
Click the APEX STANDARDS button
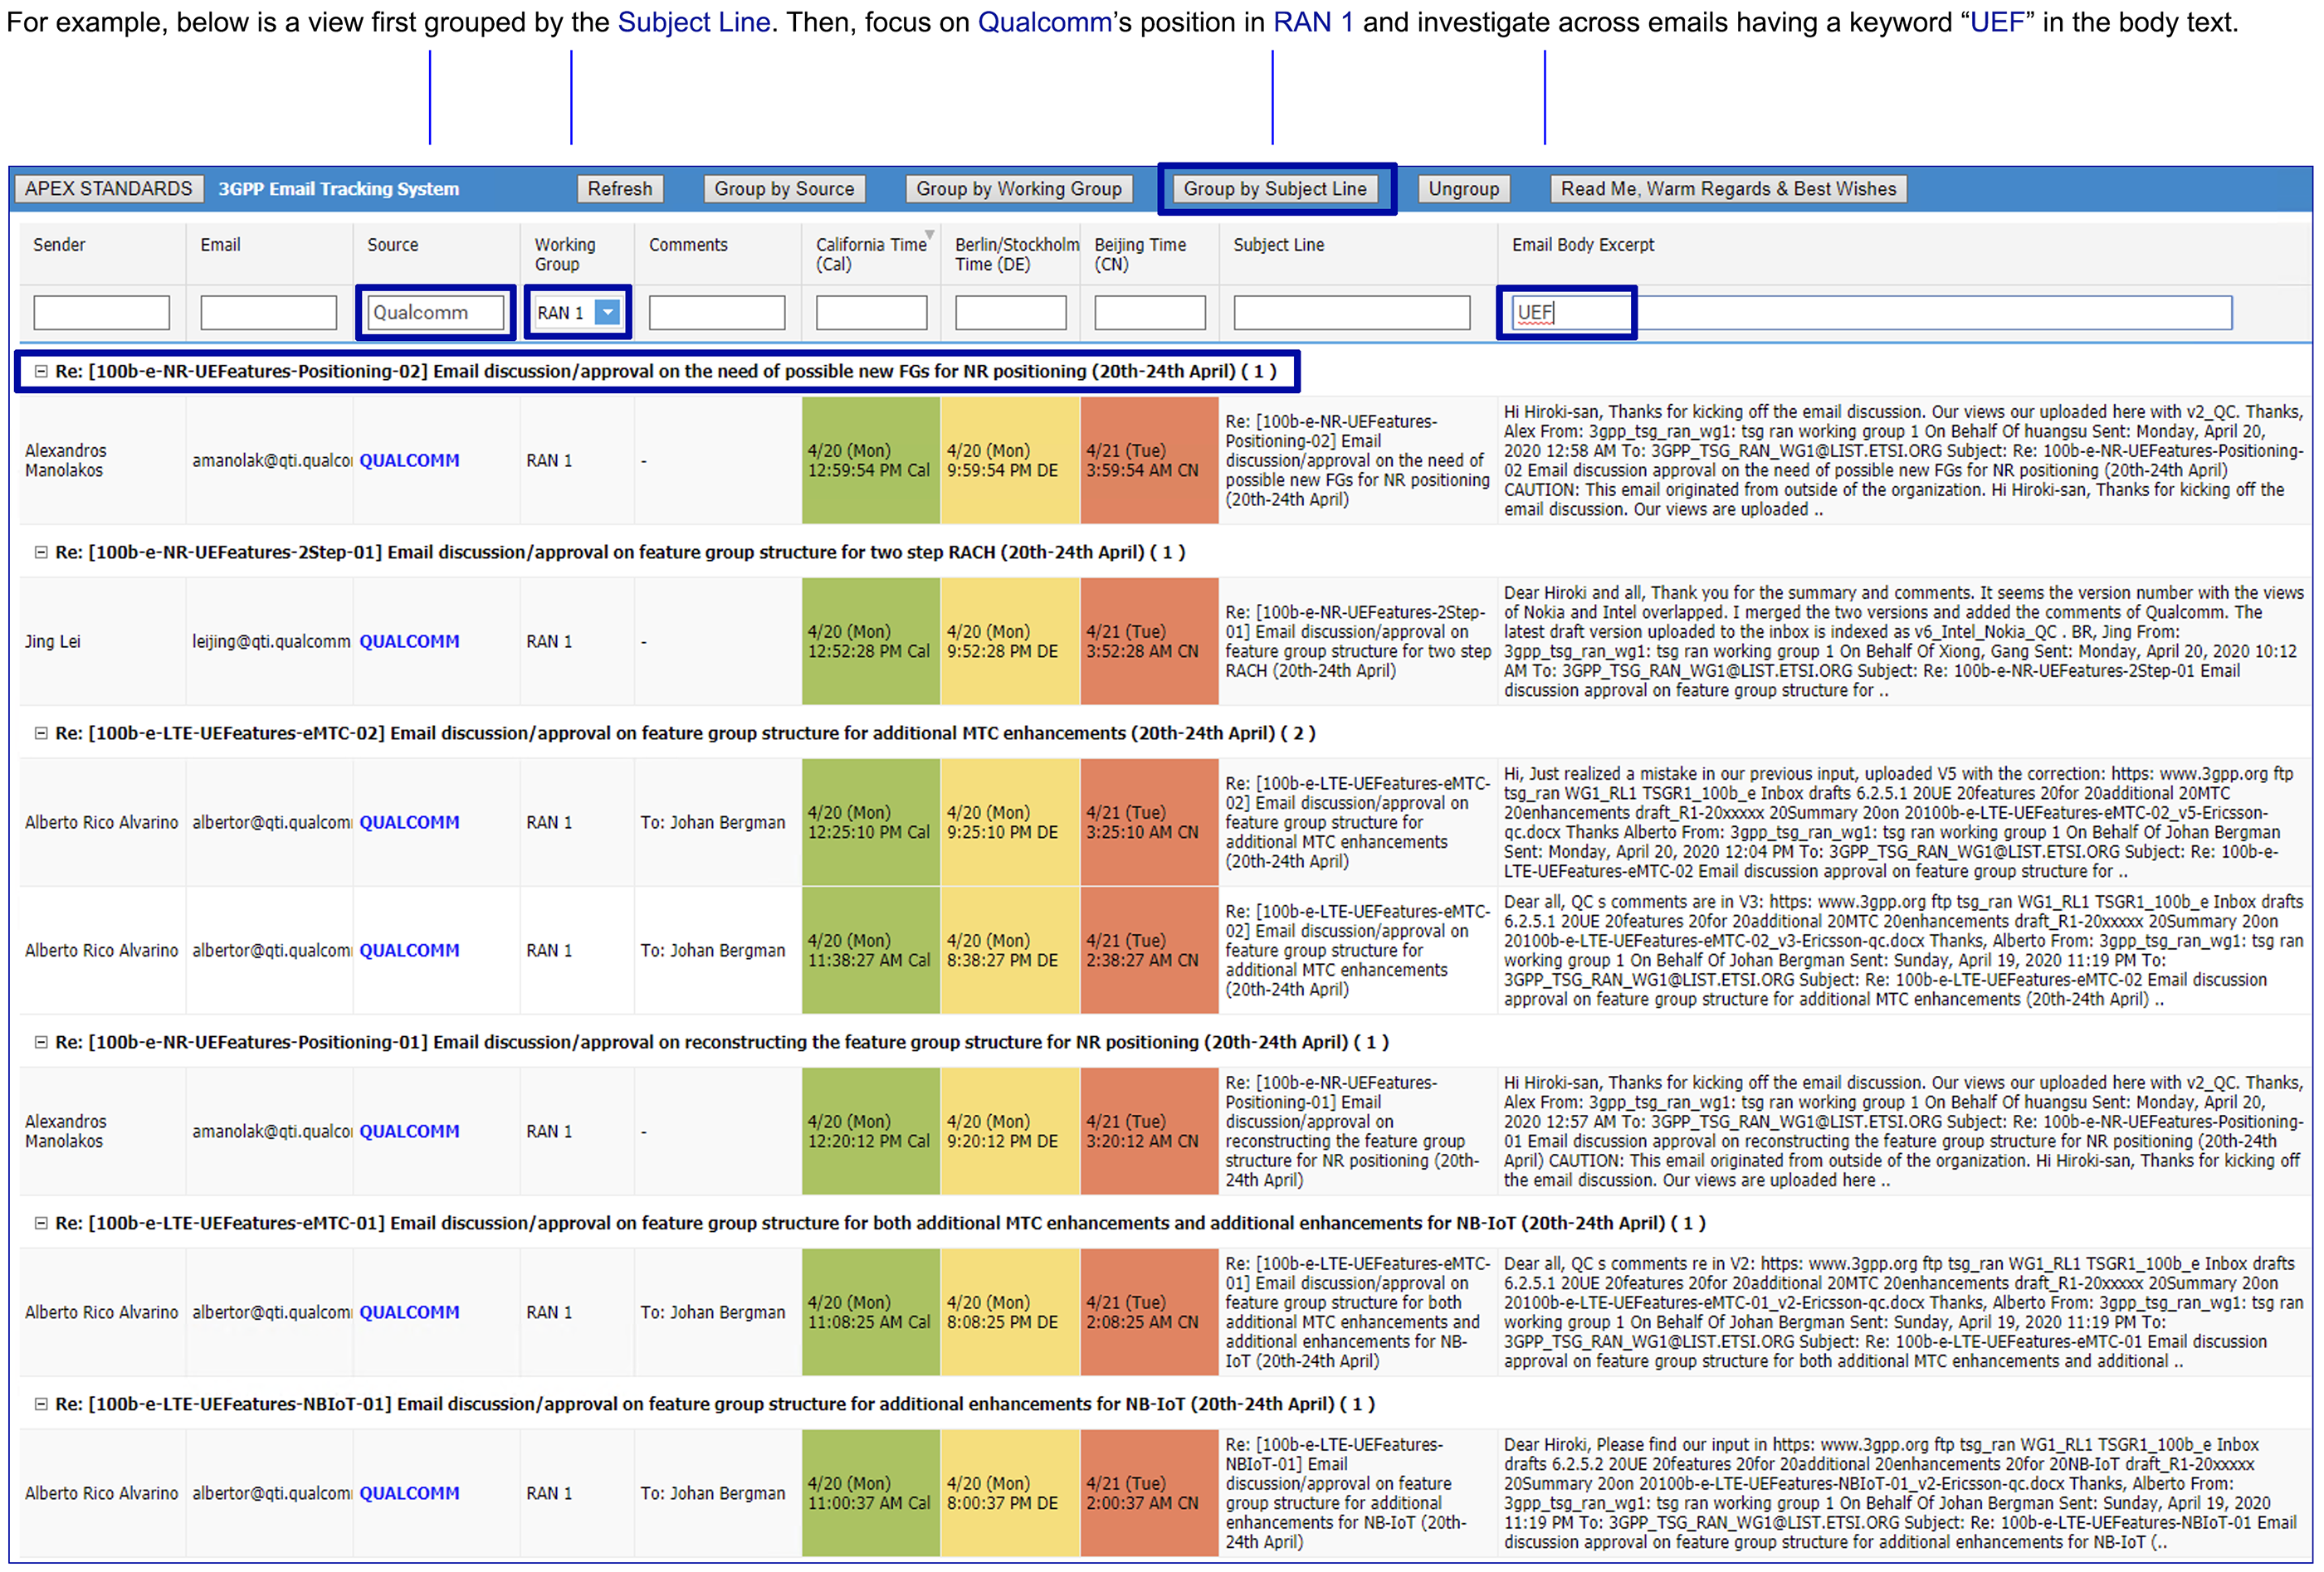tap(108, 189)
